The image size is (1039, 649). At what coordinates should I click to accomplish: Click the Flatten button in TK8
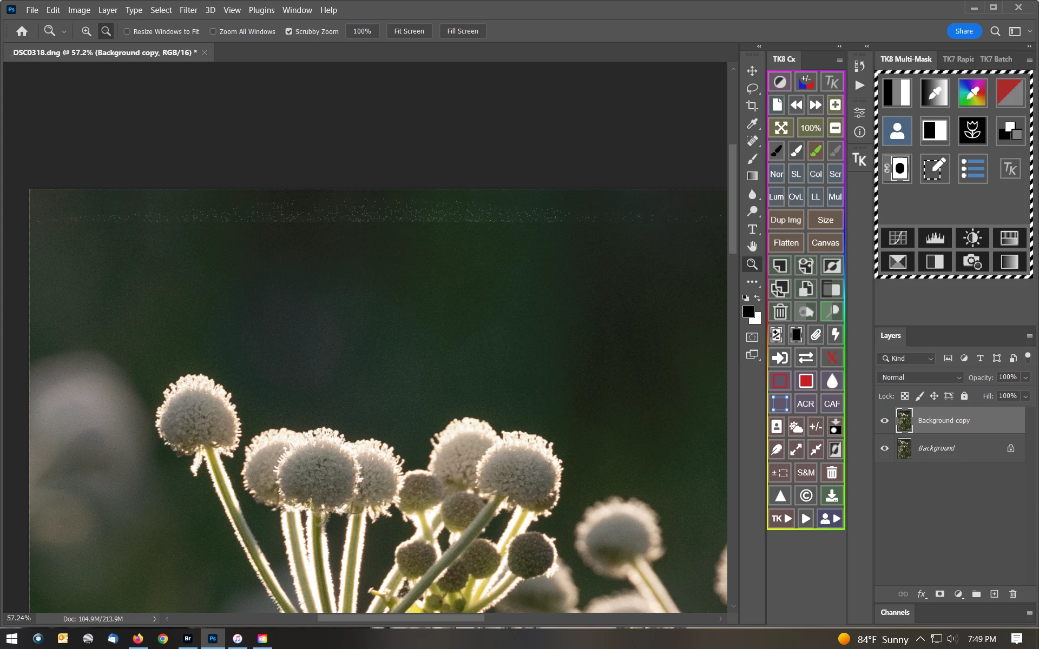[786, 243]
